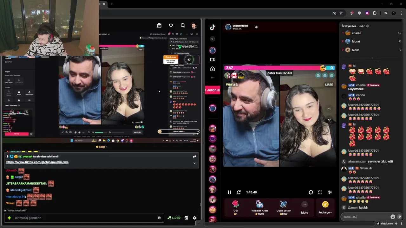Mute the TikTok player volume
The width and height of the screenshot is (406, 228).
pos(330,192)
